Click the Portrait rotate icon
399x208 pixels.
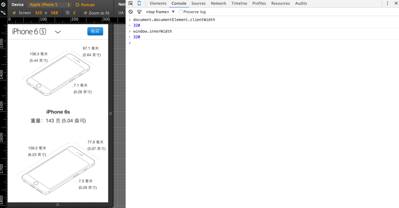77,5
